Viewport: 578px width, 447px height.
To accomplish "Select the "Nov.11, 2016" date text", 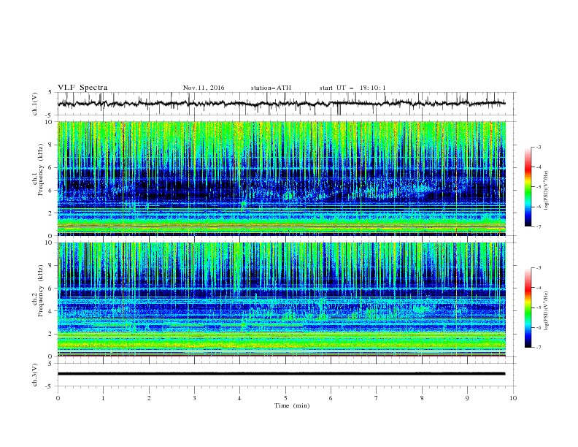I will [204, 88].
